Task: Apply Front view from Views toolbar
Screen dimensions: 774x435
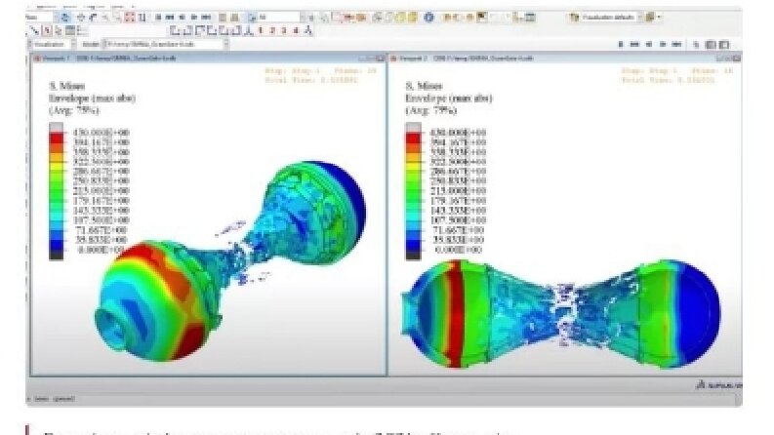Action: pyautogui.click(x=175, y=30)
